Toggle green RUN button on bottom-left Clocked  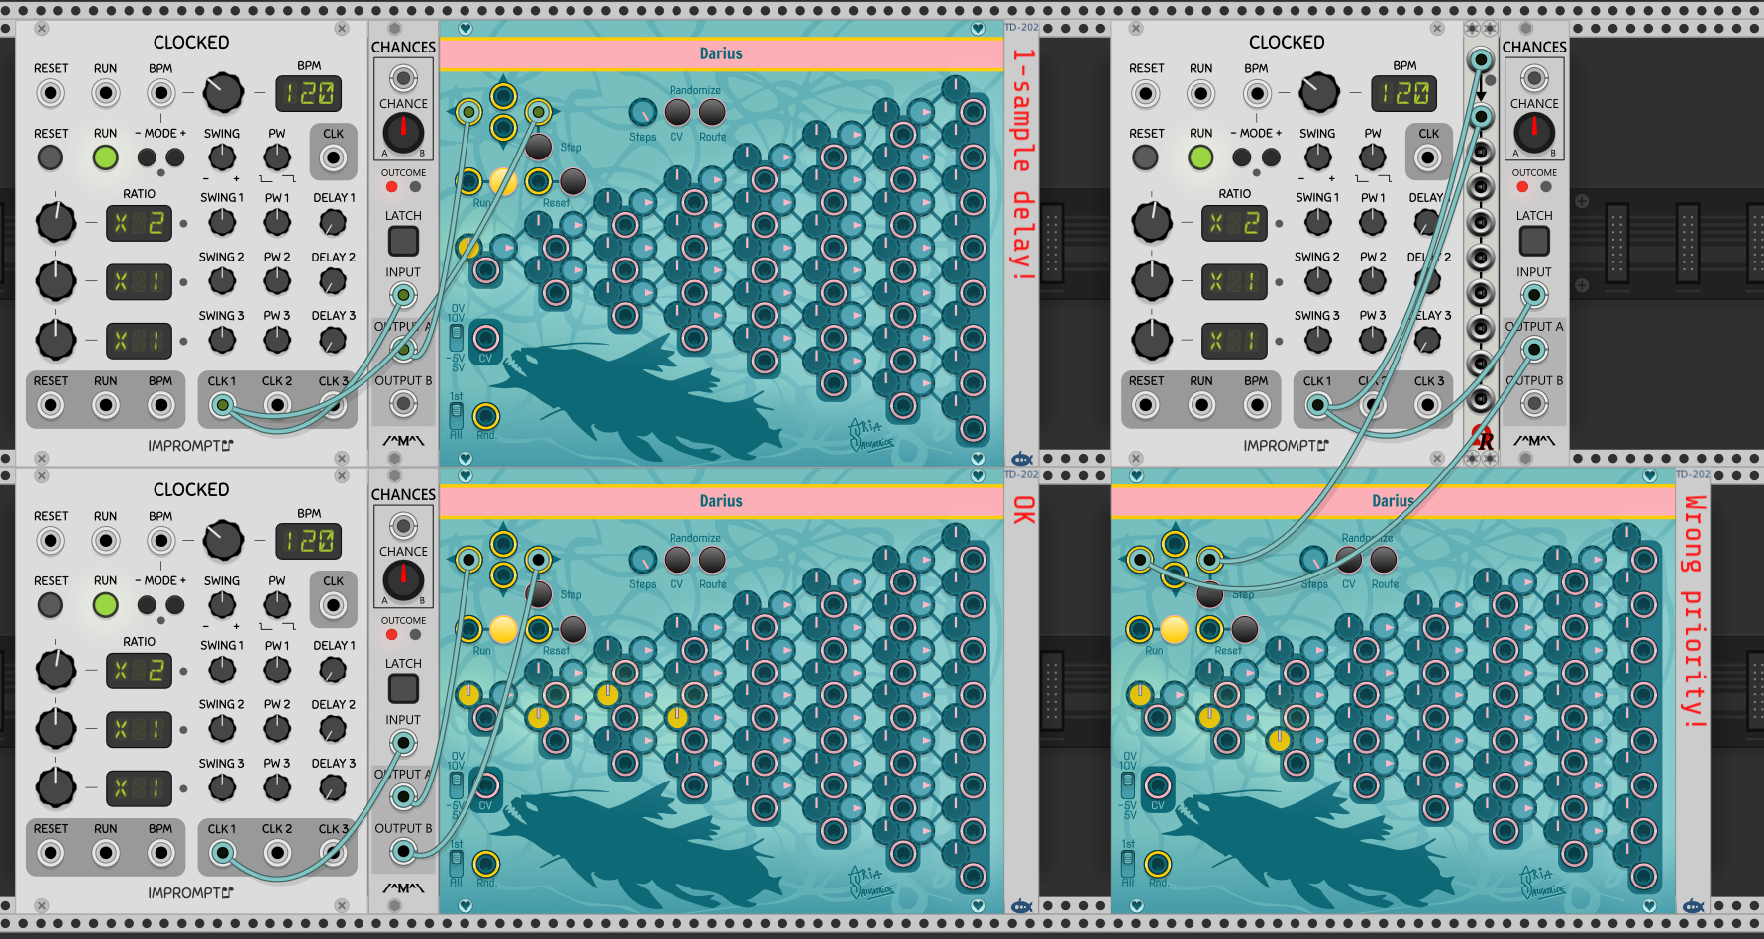coord(106,605)
